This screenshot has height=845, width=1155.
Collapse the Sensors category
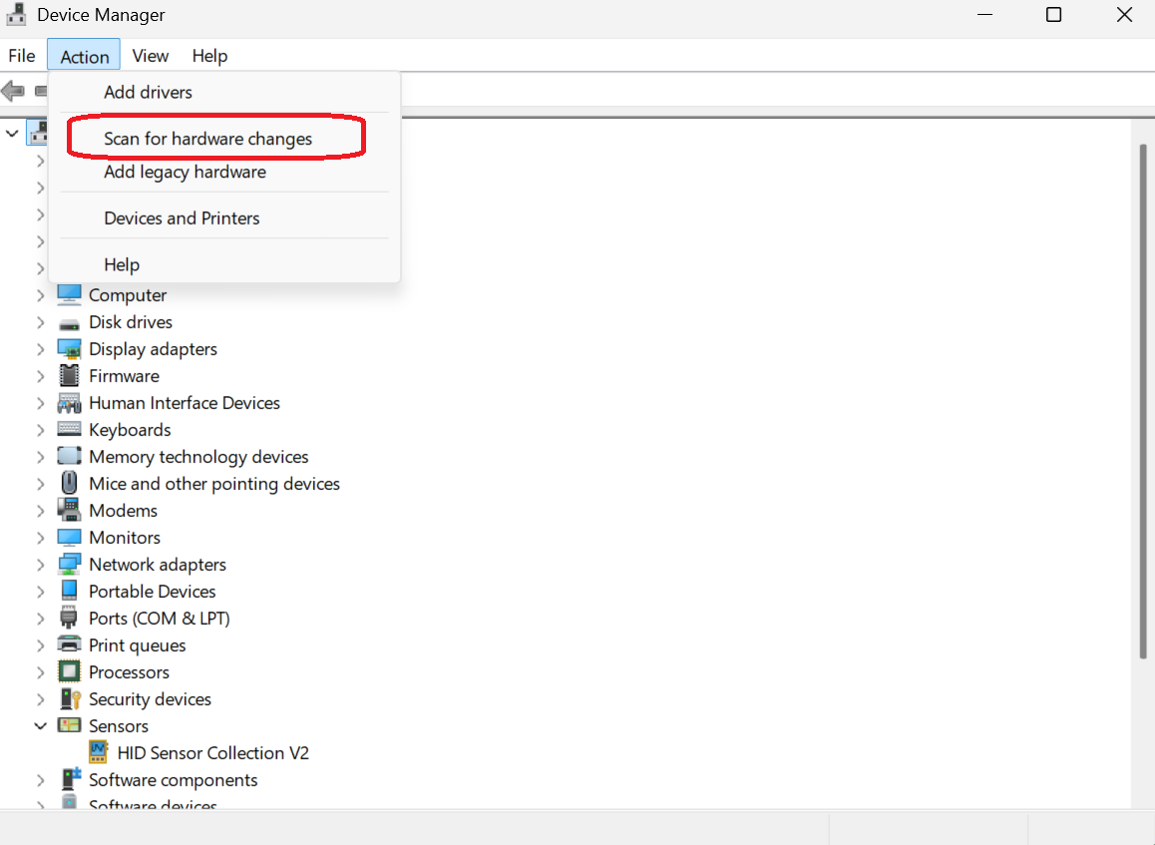40,726
